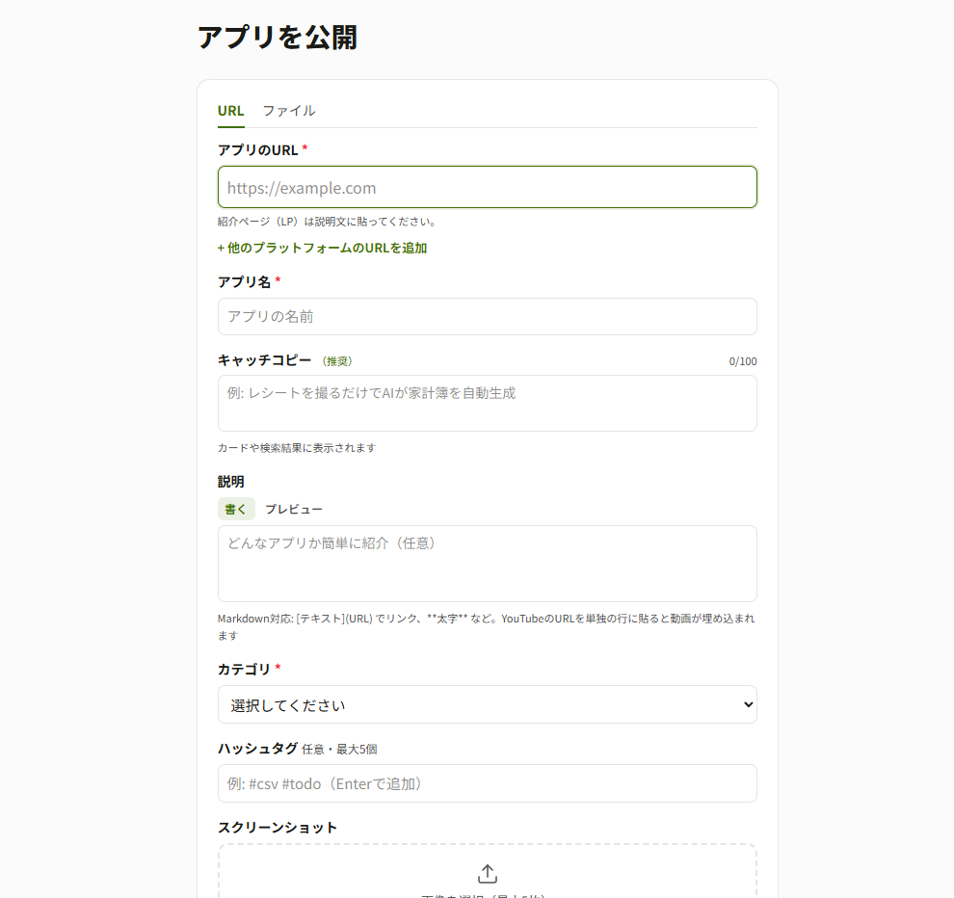Viewport: 954px width, 898px height.
Task: Switch to the ファイル tab
Action: coord(289,112)
